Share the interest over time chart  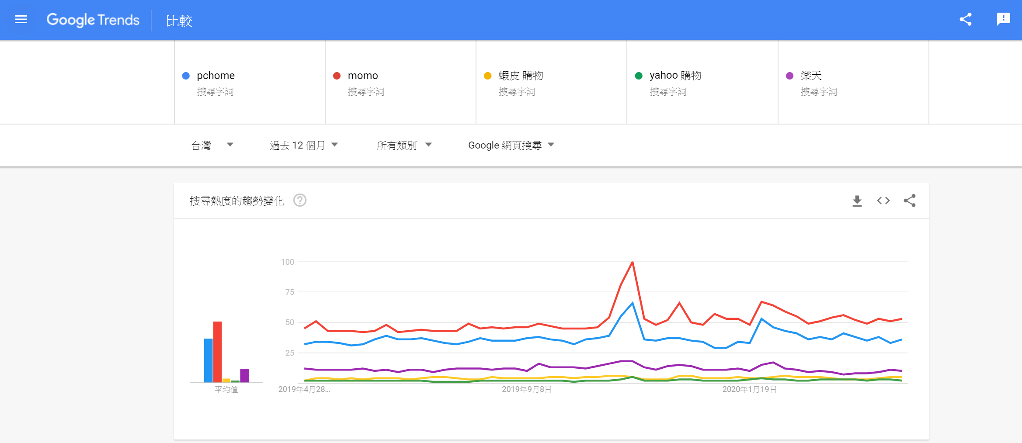[x=910, y=201]
